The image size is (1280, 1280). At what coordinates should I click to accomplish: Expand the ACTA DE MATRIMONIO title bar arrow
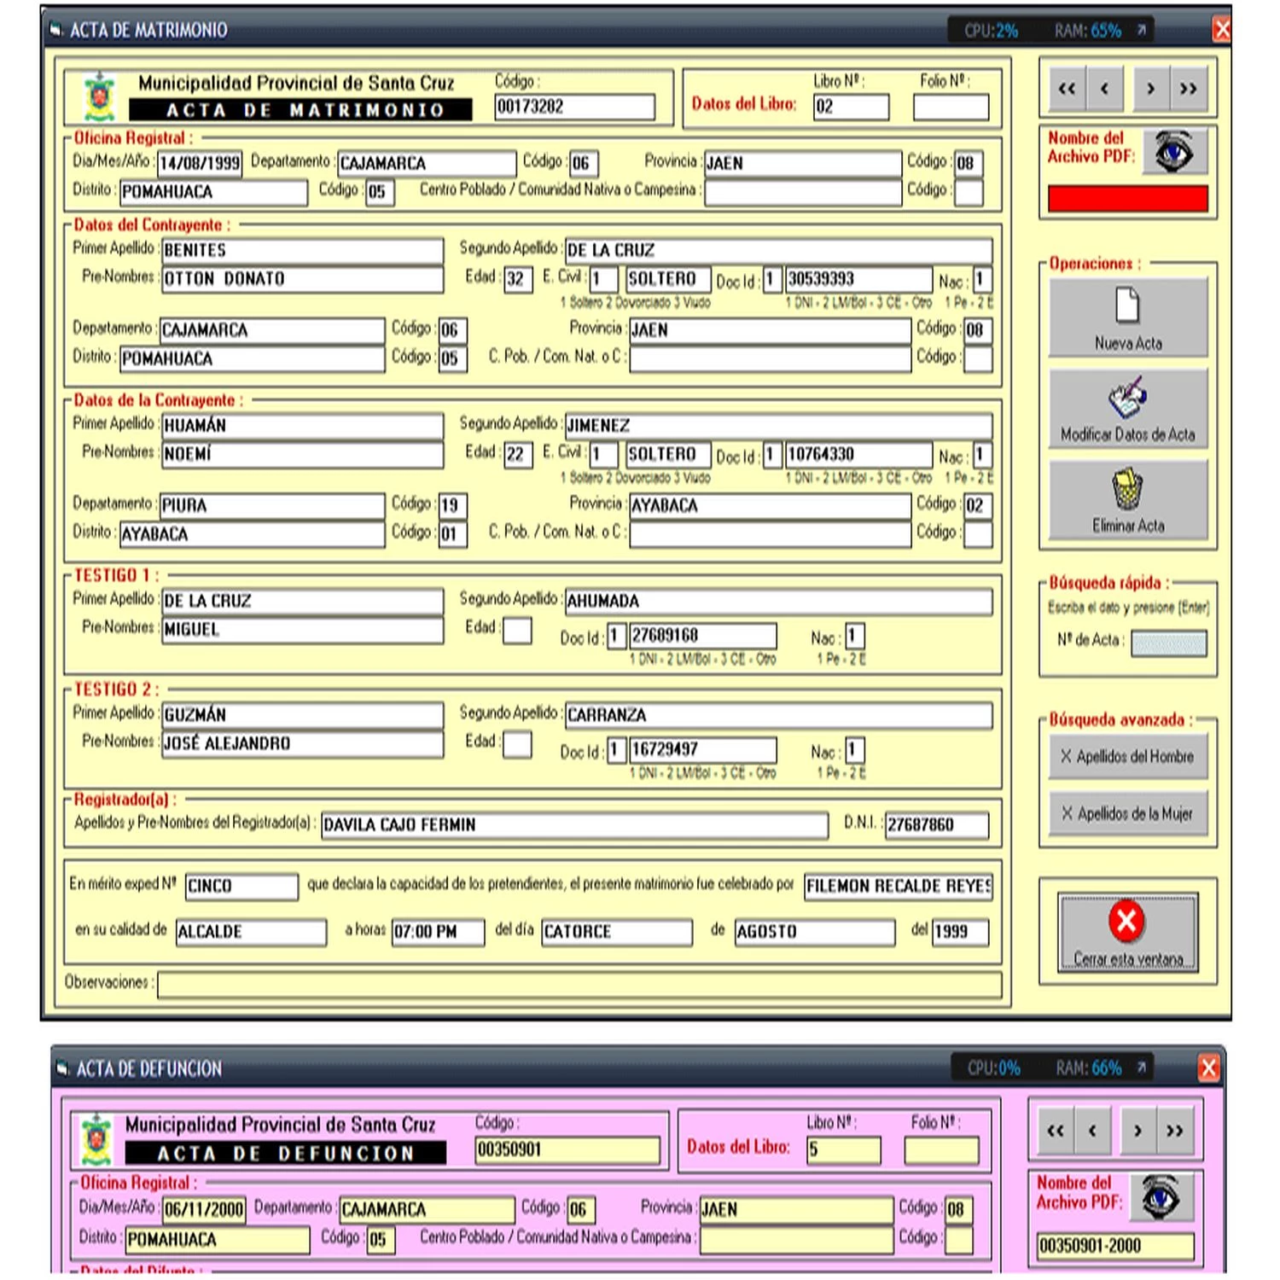click(1141, 31)
